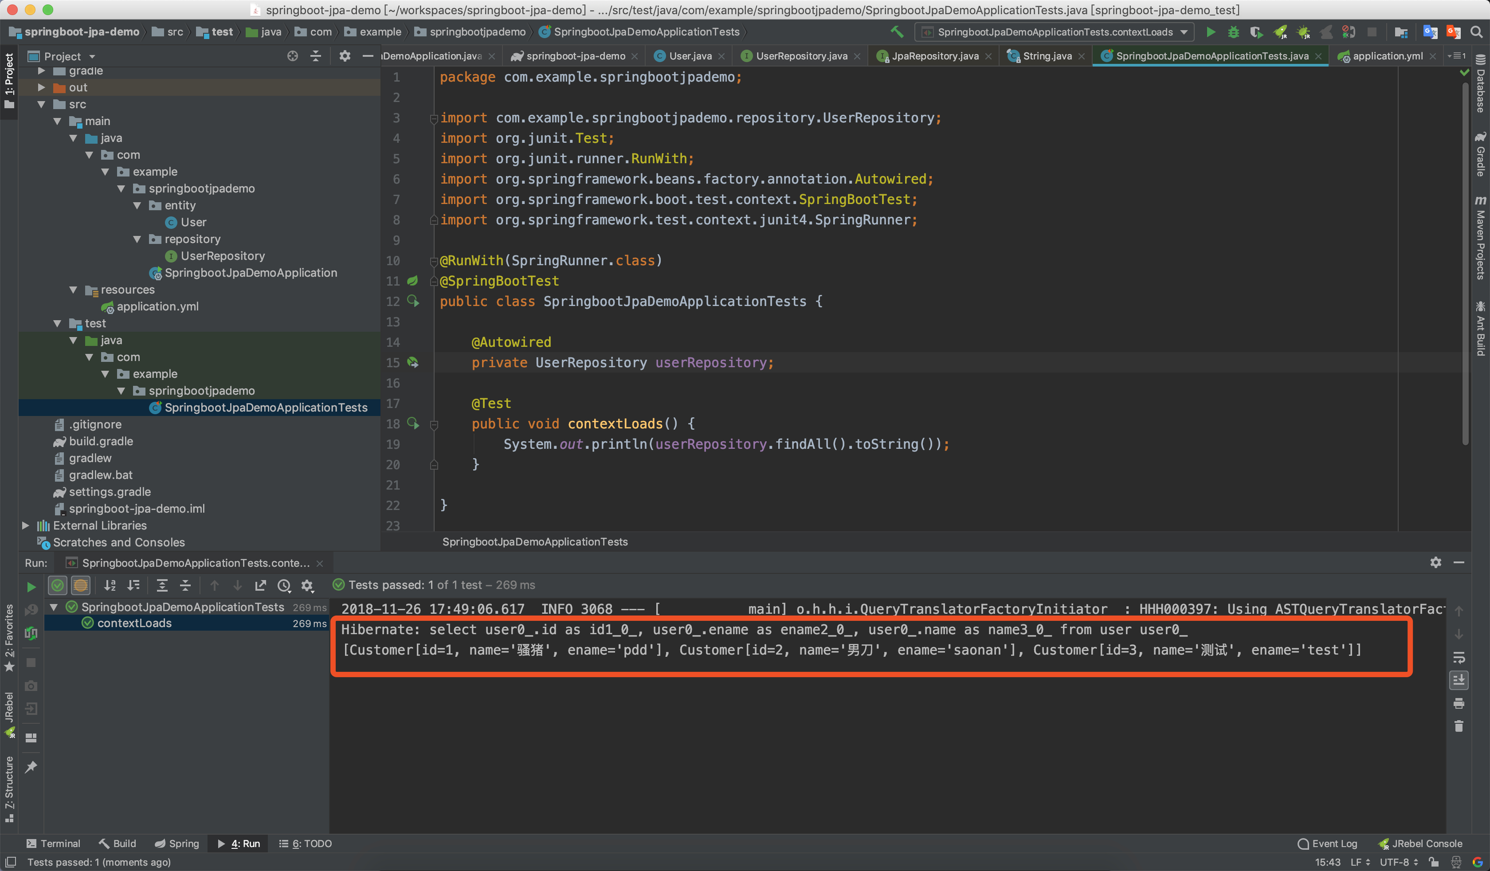Click the Run with JRebel rocket icon

(x=1280, y=32)
